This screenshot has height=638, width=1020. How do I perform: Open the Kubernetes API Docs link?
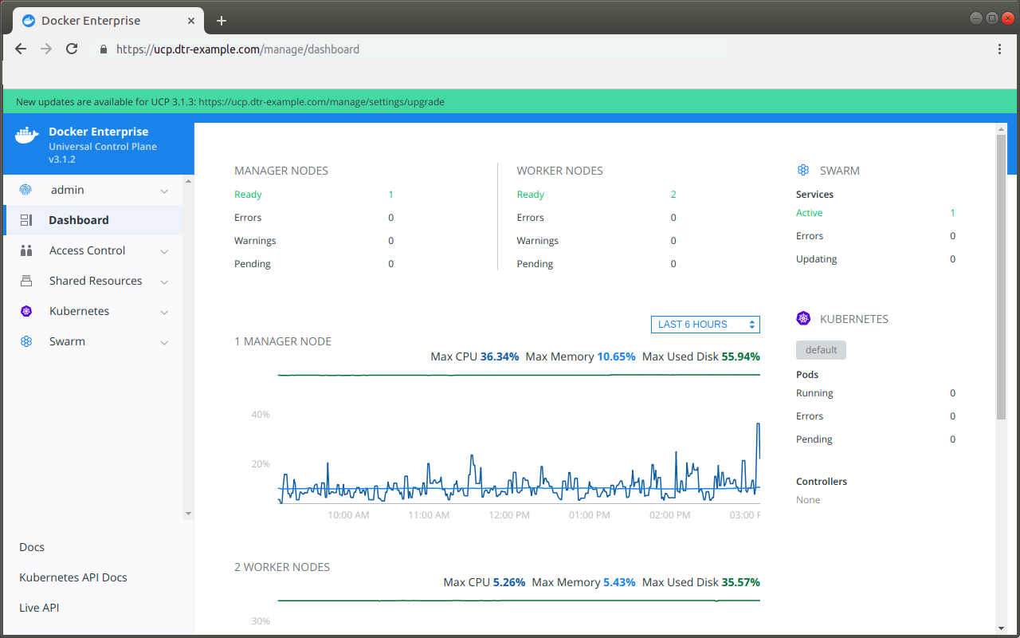(x=73, y=577)
